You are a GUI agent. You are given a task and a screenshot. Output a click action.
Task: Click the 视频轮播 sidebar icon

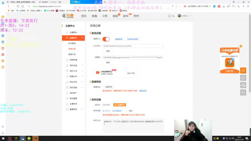pyautogui.click(x=67, y=60)
